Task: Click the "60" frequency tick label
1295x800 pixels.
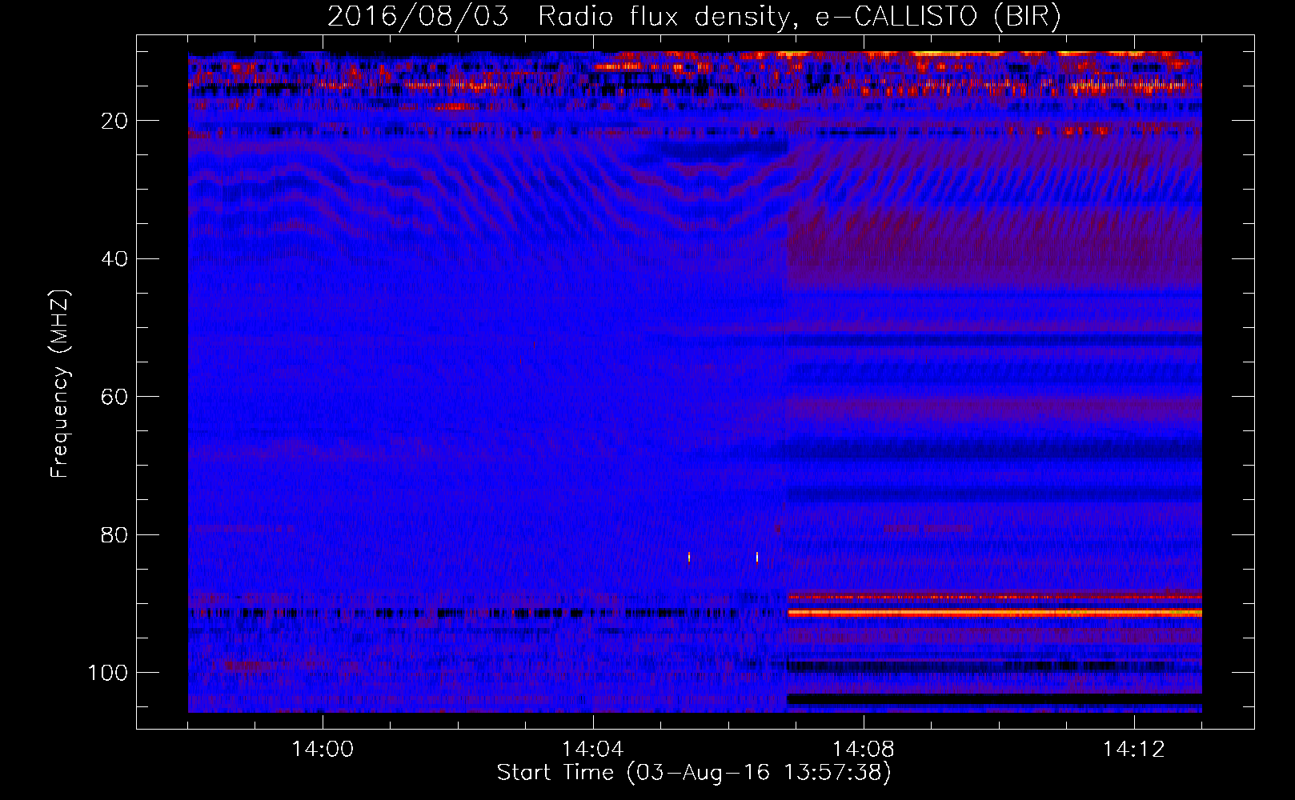Action: click(114, 397)
